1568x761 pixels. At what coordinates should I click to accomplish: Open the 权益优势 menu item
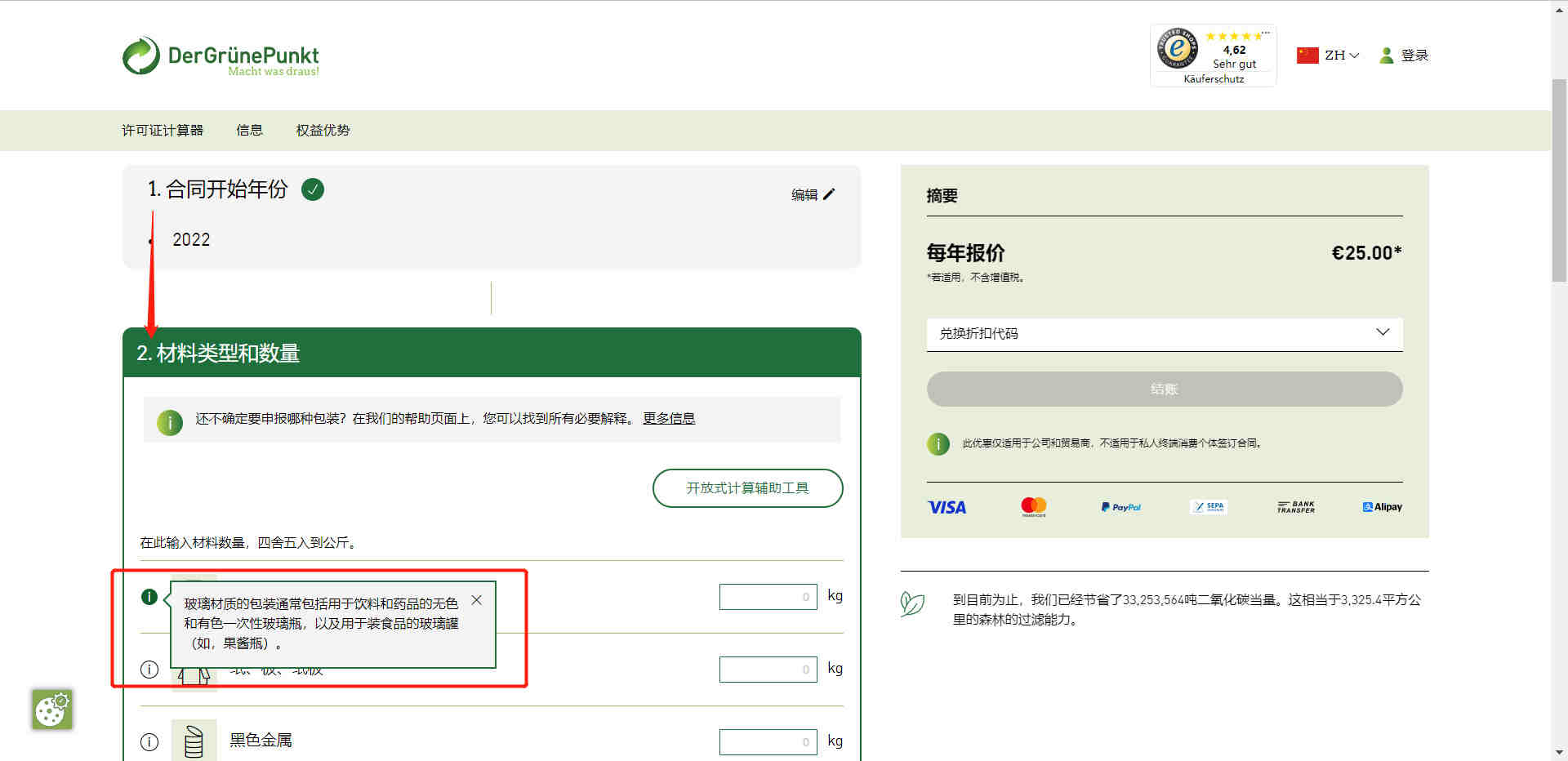click(x=323, y=131)
